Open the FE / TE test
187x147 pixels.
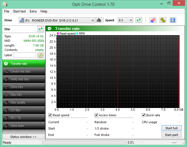pyautogui.click(x=24, y=118)
